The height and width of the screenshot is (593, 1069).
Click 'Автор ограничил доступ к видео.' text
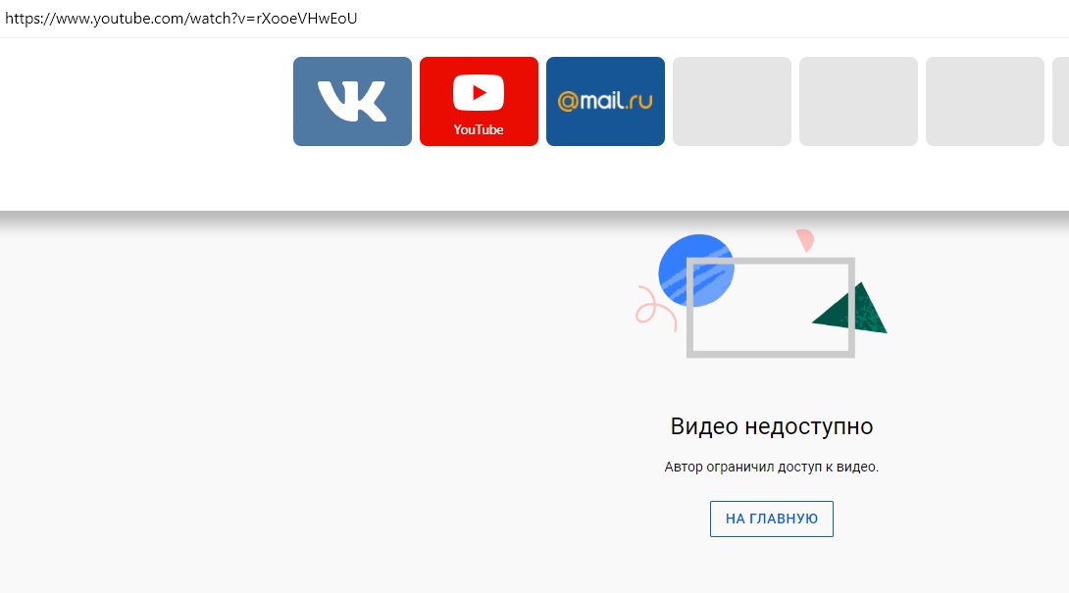[772, 467]
